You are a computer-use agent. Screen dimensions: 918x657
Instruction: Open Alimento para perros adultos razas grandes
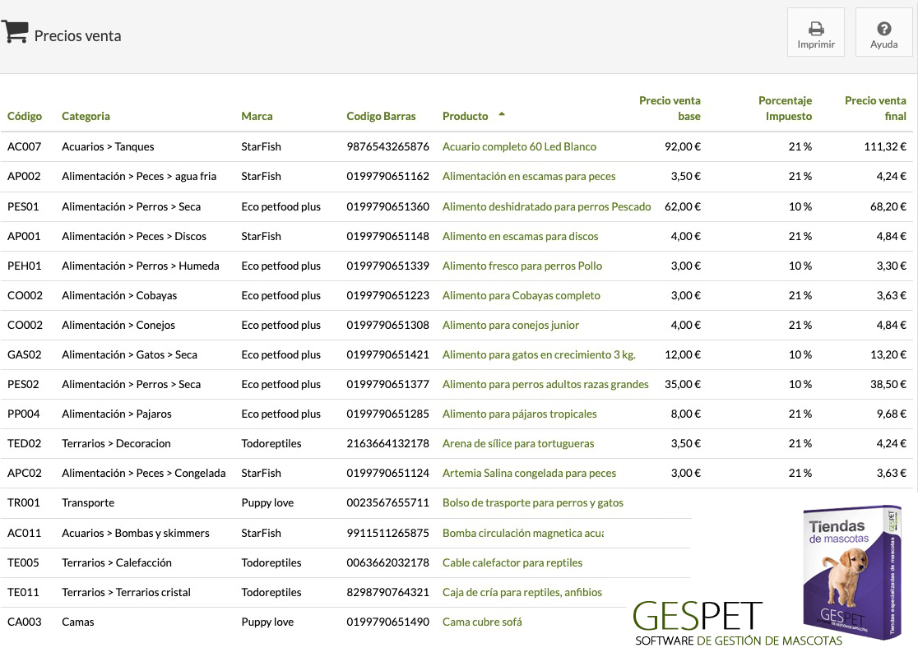[545, 384]
